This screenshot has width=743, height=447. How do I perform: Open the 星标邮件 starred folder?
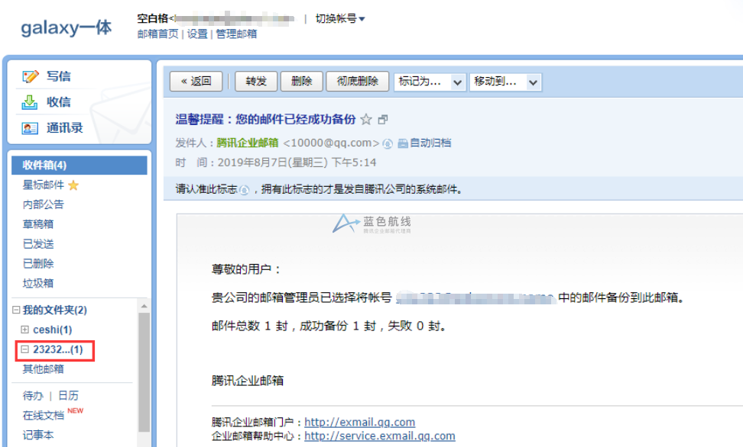coord(43,185)
